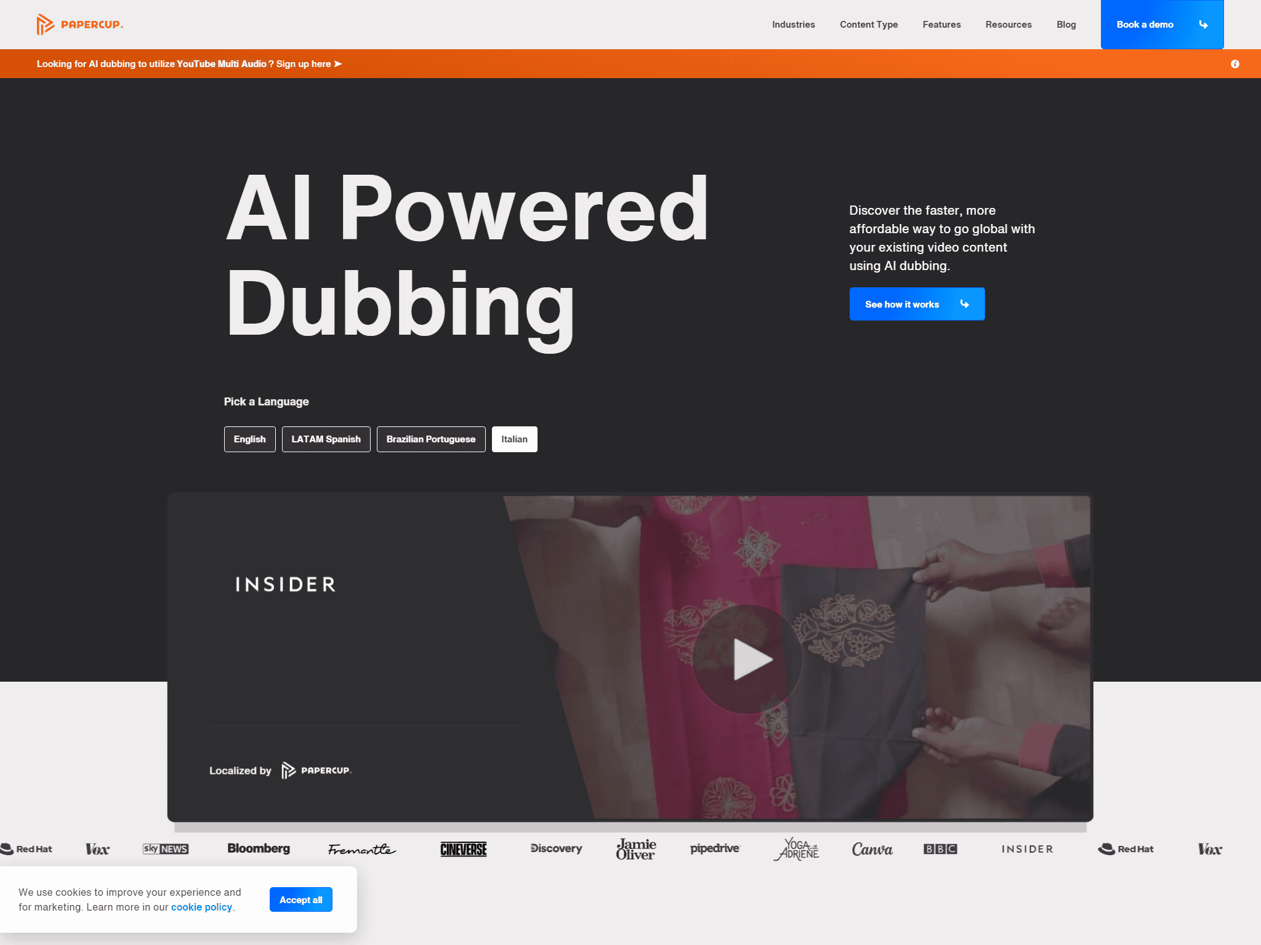
Task: Open the cookie policy link
Action: (201, 907)
